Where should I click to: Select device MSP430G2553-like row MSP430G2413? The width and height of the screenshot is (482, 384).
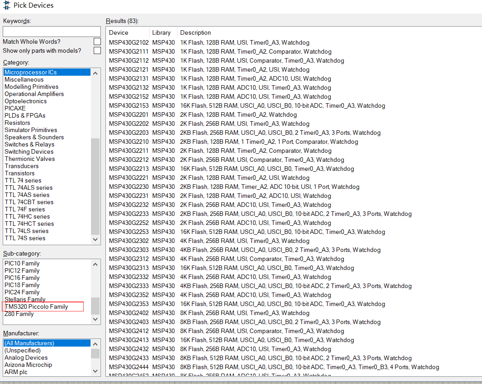point(128,340)
